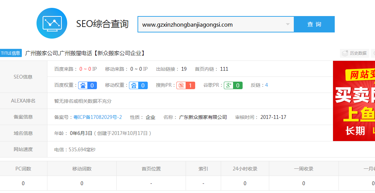Select the PC词数 column header

[x=23, y=169]
